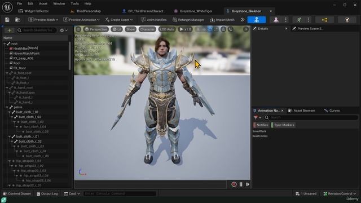Expand the toolbar overflow chevrons

[243, 20]
